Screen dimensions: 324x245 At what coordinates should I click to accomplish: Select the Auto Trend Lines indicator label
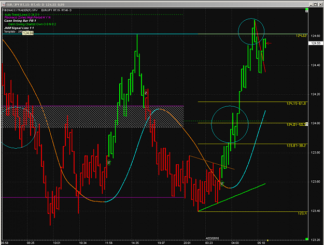tap(21, 15)
